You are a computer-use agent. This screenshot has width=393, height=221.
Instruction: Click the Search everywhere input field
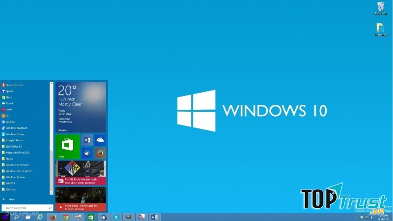[28, 208]
